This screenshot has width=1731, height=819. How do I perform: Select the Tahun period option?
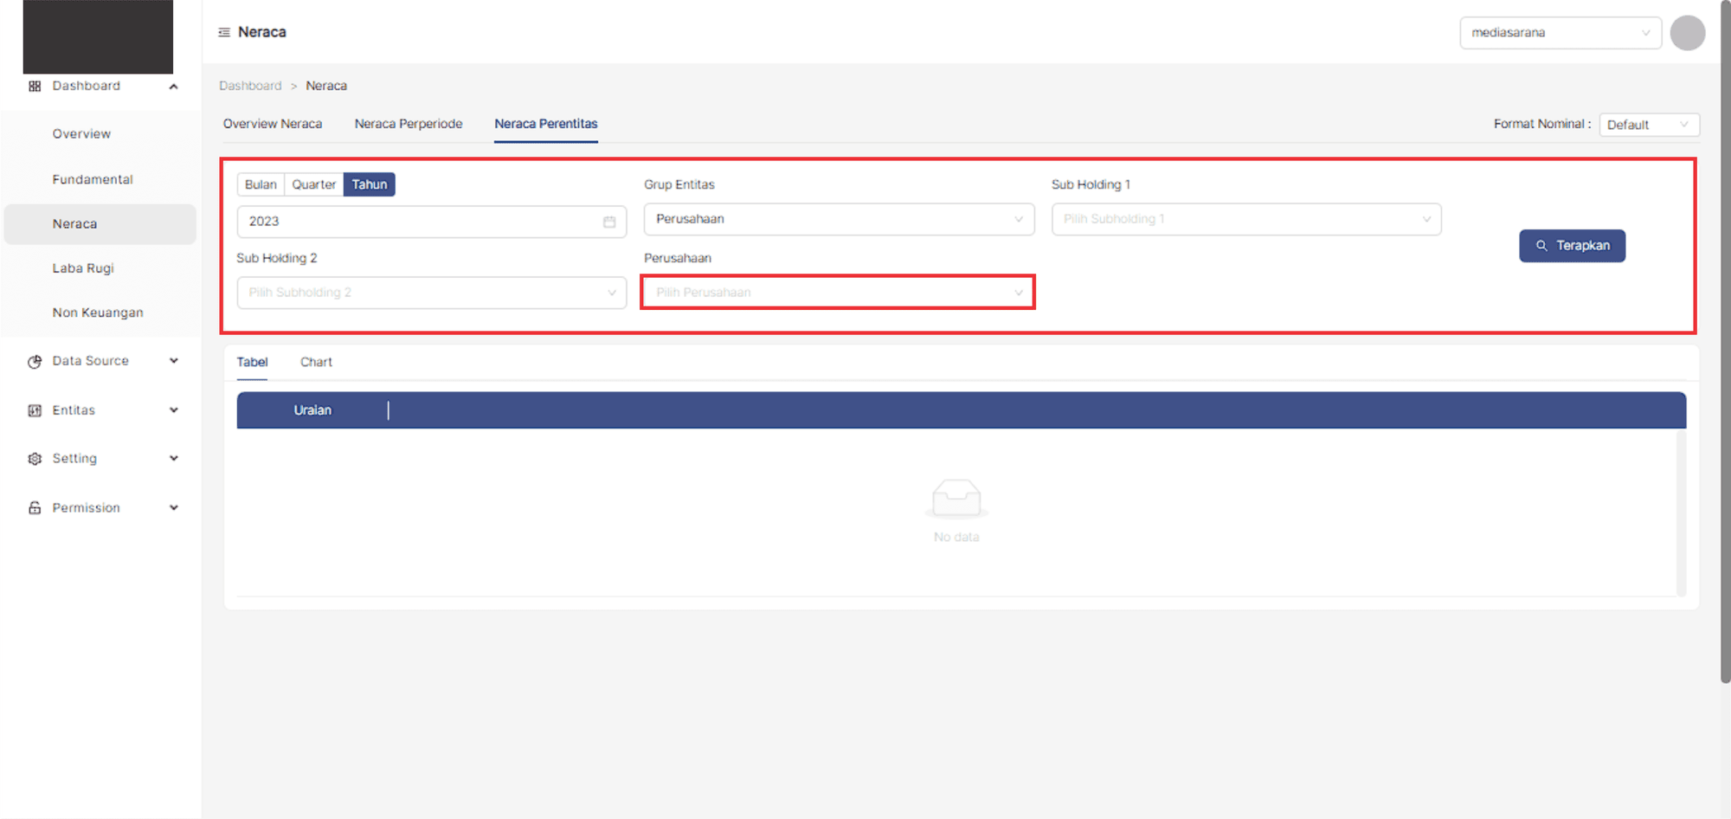[369, 184]
